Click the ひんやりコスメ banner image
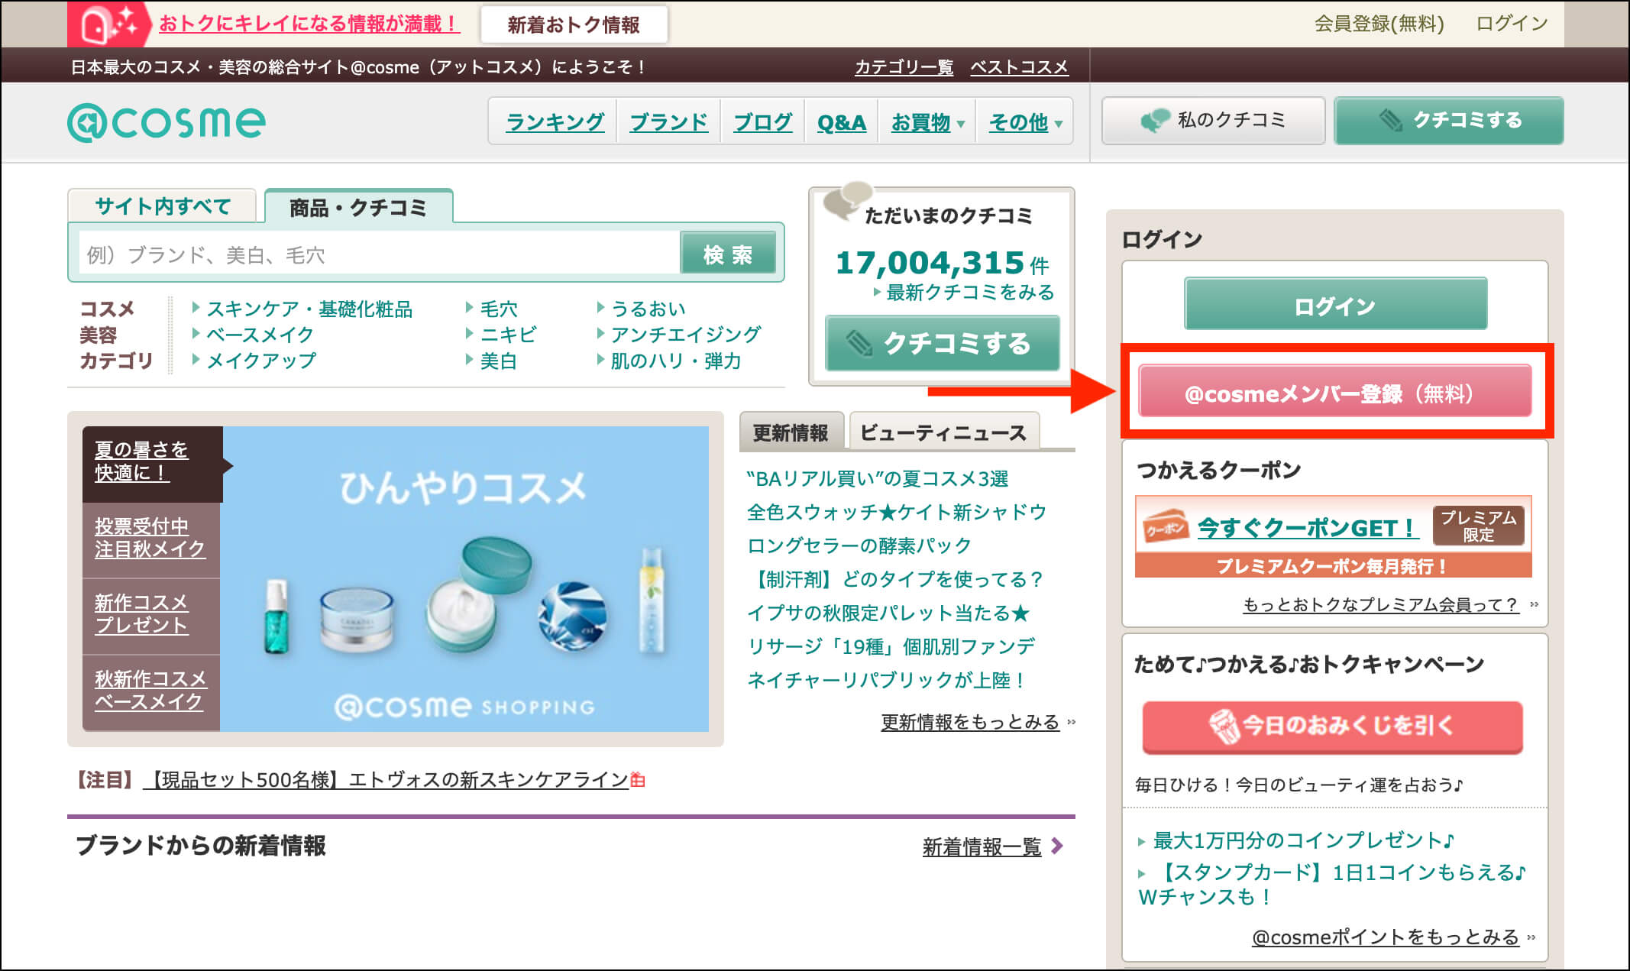The width and height of the screenshot is (1630, 971). [x=464, y=579]
